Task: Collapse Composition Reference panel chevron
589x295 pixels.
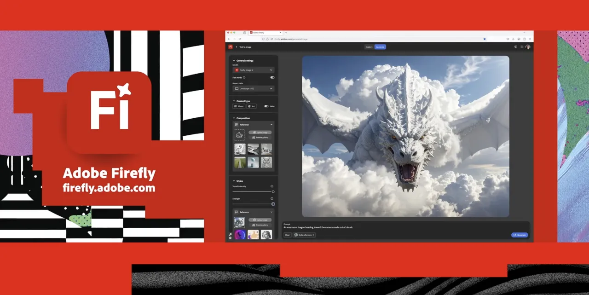Action: (x=271, y=125)
